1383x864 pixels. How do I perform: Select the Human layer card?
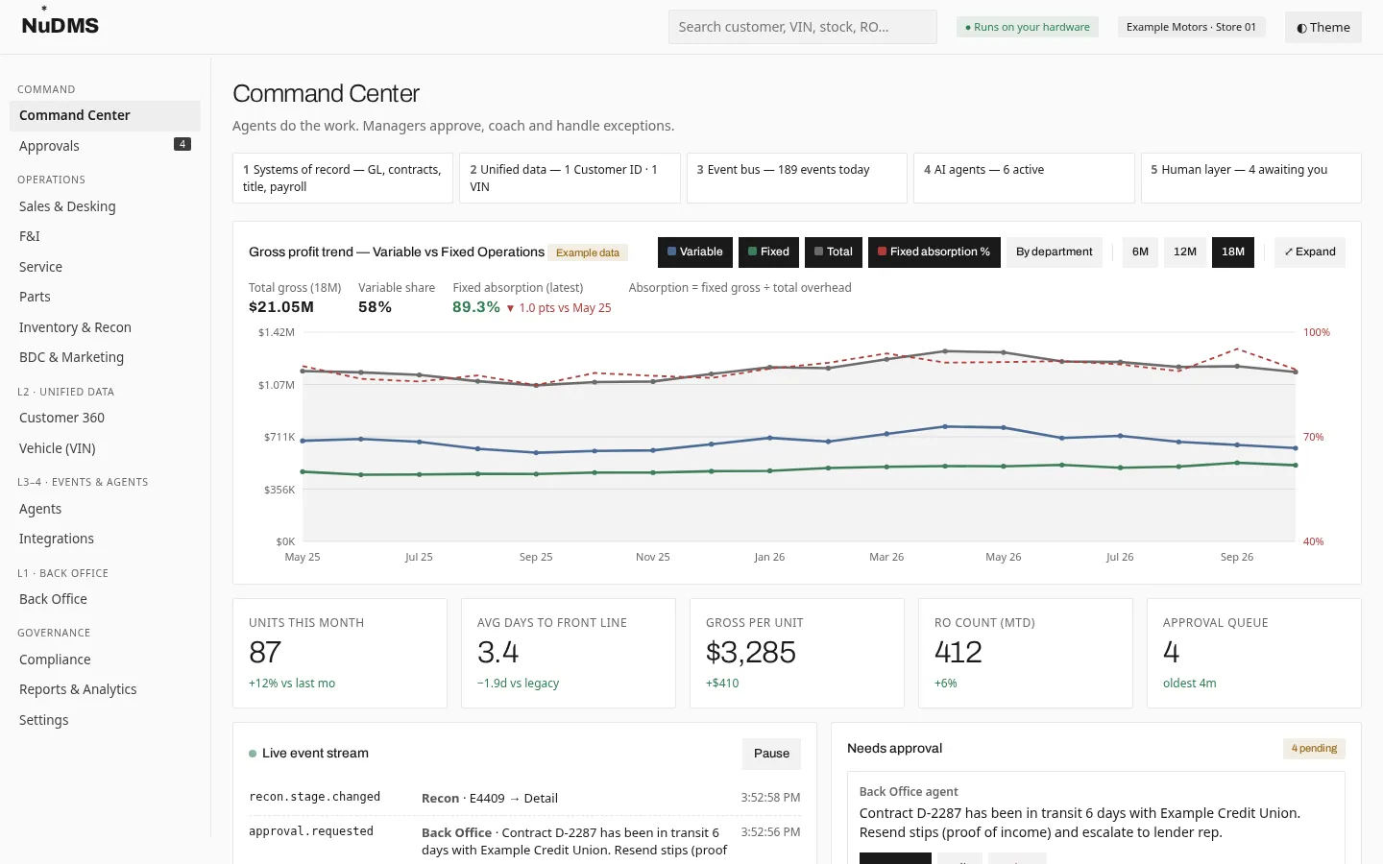pos(1251,178)
